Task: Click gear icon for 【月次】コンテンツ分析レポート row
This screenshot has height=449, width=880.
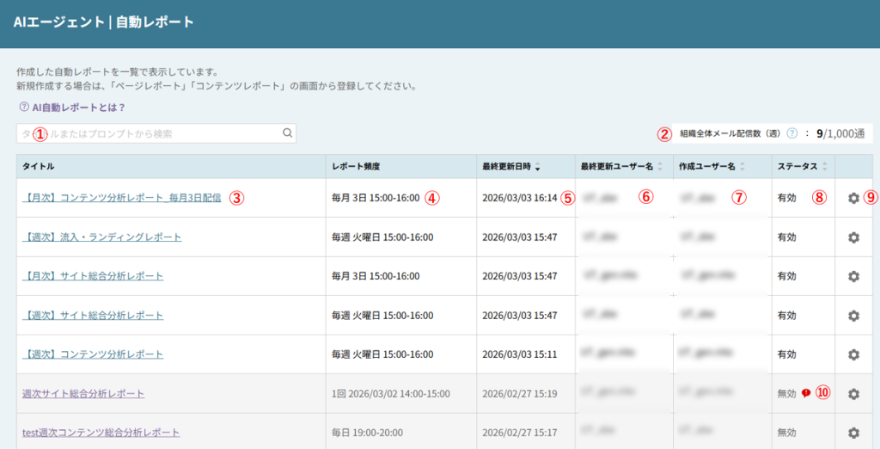Action: tap(852, 198)
